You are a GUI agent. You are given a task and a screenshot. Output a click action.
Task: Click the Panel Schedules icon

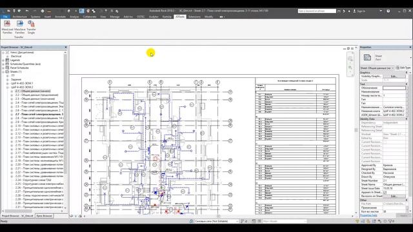pos(7,68)
